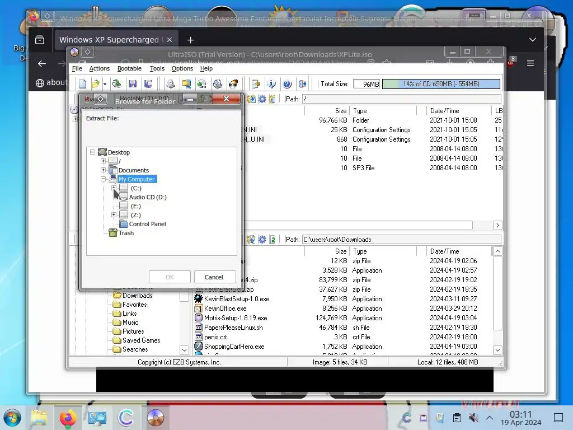Select the Downloads folder in local tree

138,296
